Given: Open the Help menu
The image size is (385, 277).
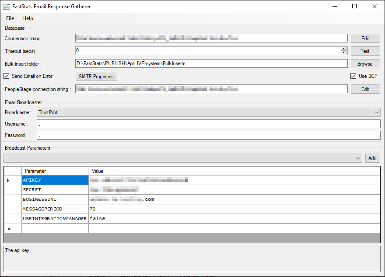Looking at the screenshot, I should (28, 18).
